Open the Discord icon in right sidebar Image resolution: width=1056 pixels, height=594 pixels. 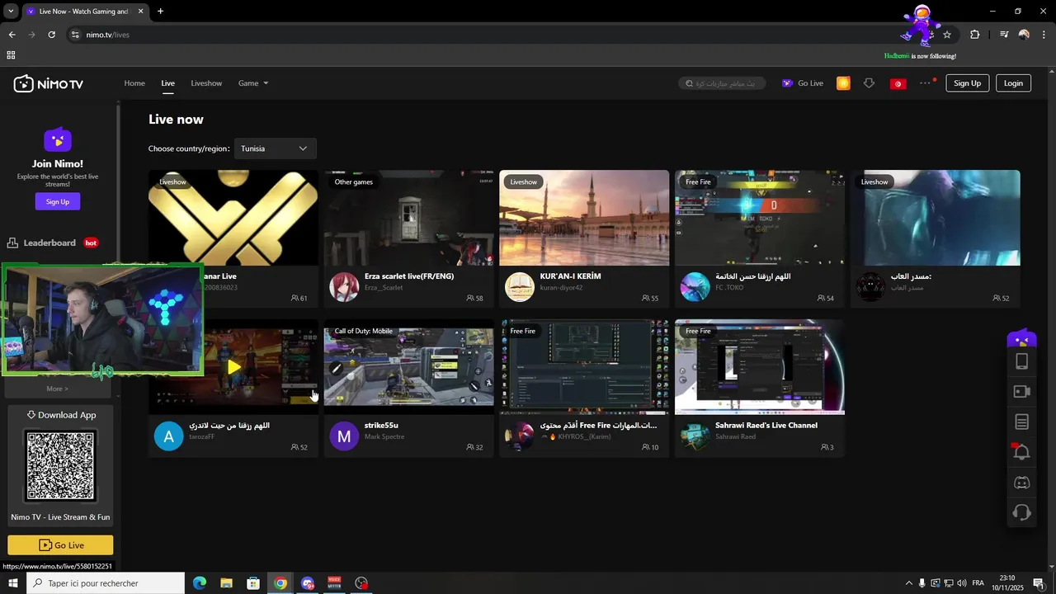1021,483
